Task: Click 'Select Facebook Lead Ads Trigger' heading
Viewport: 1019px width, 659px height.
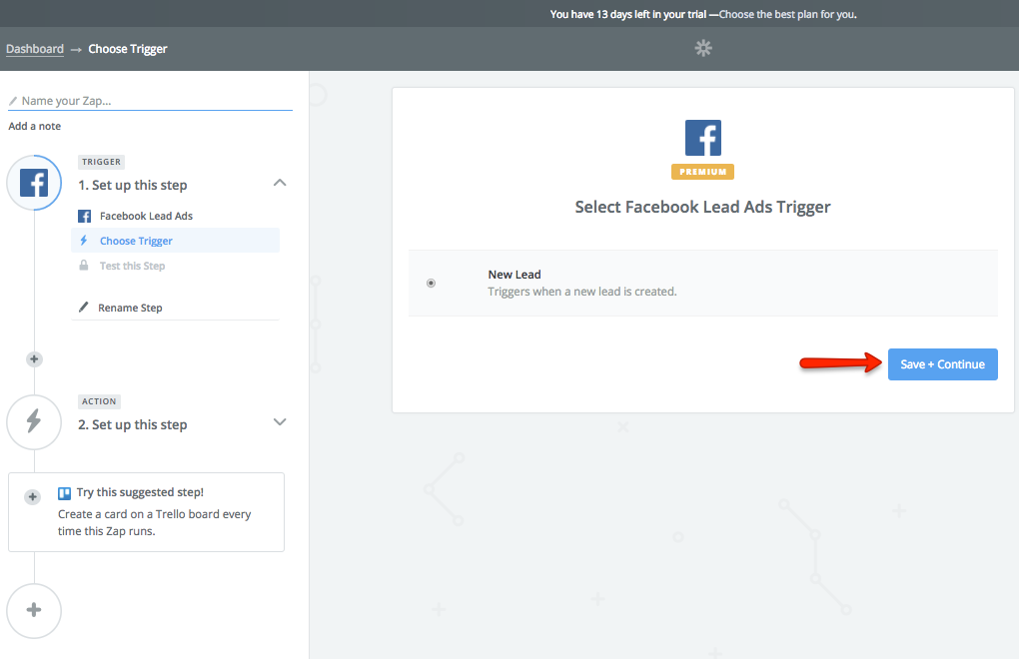Action: pos(702,207)
